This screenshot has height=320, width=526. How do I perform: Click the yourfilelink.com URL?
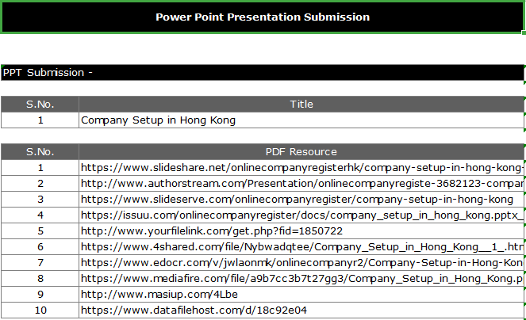click(x=212, y=231)
